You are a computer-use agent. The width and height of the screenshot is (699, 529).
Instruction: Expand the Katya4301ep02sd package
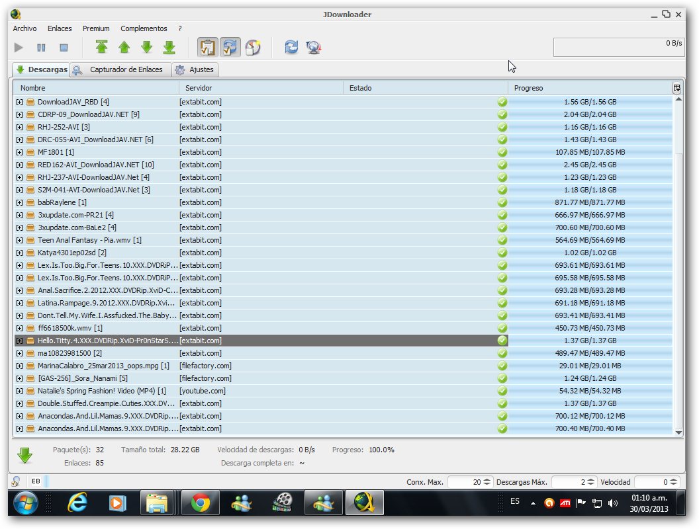pyautogui.click(x=20, y=253)
